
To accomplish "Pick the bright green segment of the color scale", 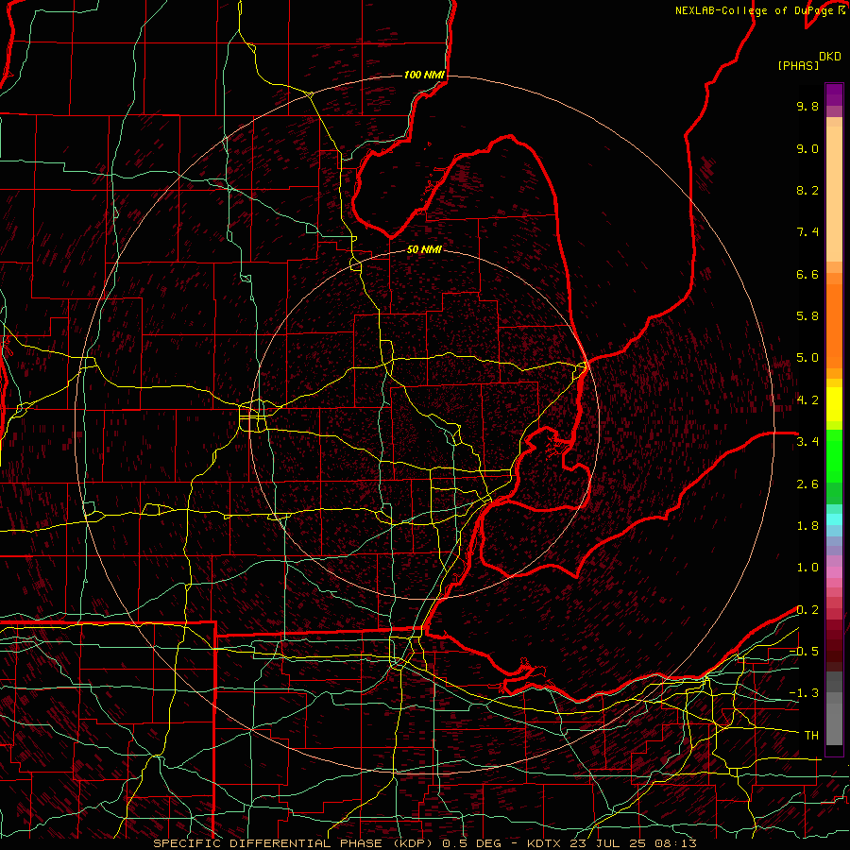I will 834,455.
